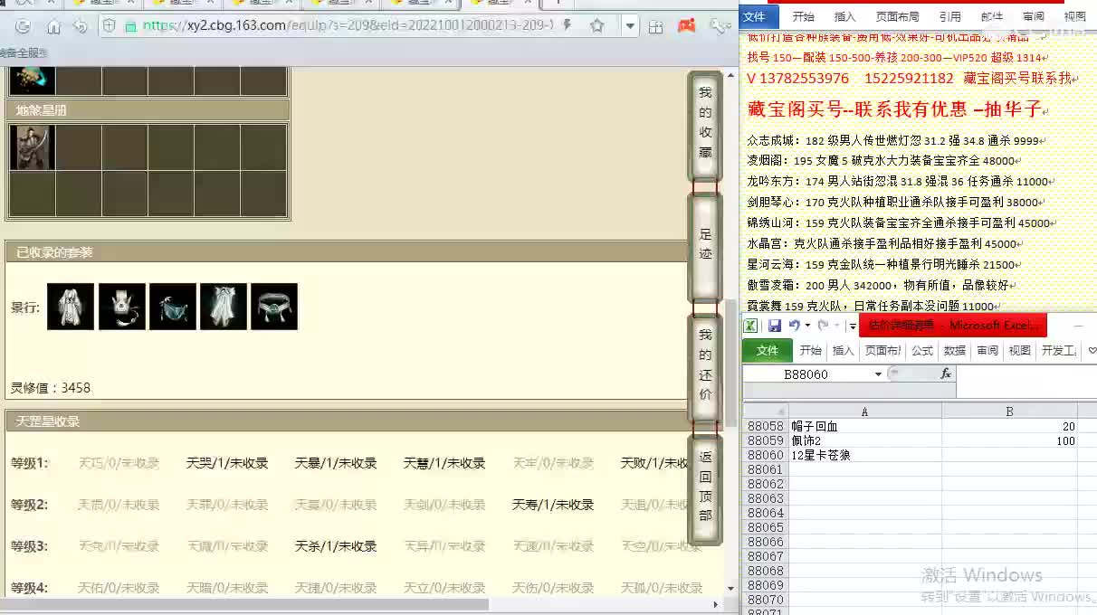Click the necklace icon in 景行 set

click(121, 307)
